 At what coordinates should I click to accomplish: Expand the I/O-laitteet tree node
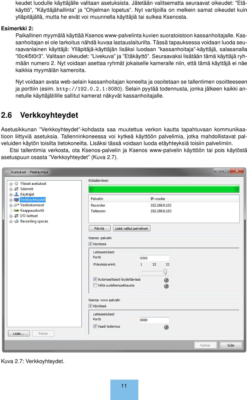click(11, 216)
